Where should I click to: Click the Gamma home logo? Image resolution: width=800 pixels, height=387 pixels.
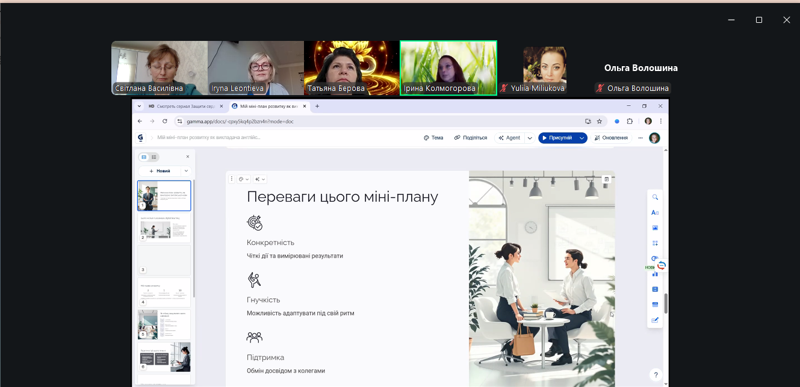pyautogui.click(x=140, y=138)
